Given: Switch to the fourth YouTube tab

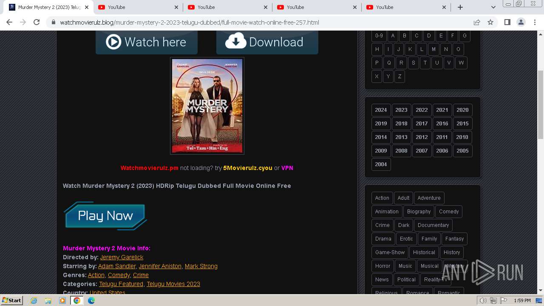Looking at the screenshot, I should (x=406, y=7).
